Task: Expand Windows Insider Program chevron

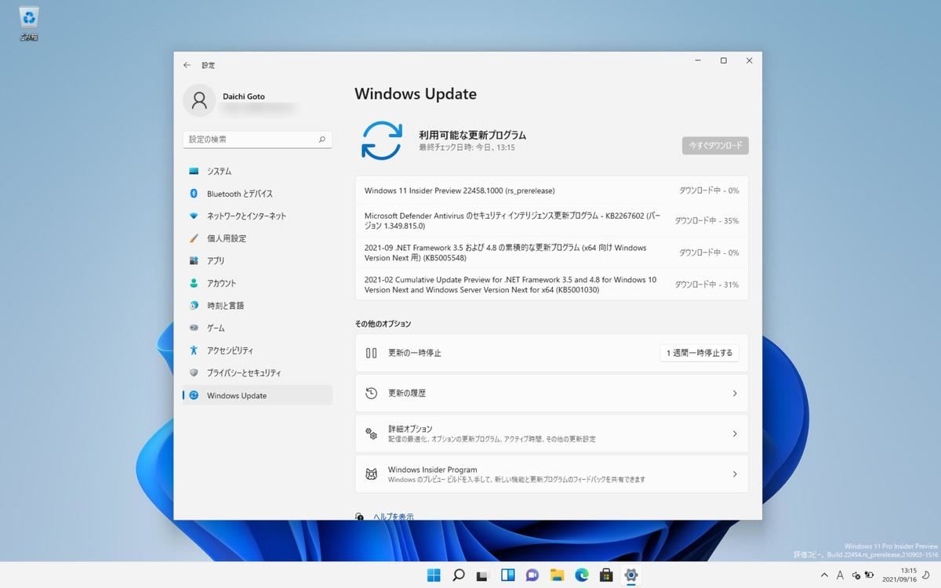Action: tap(735, 474)
